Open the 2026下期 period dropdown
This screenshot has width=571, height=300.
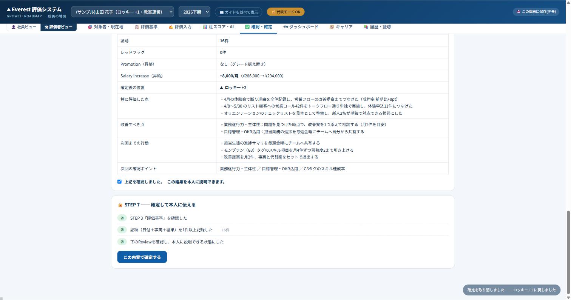coord(194,12)
